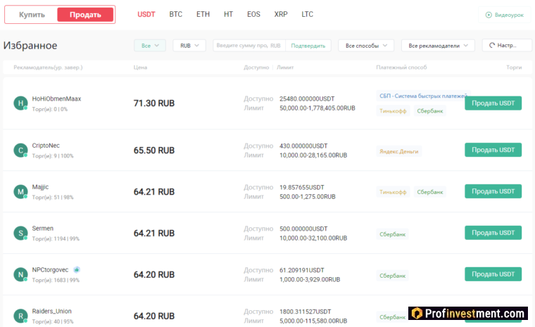The width and height of the screenshot is (535, 327).
Task: Click Сбербанк tag in NPCtorgovec row
Action: [x=392, y=276]
